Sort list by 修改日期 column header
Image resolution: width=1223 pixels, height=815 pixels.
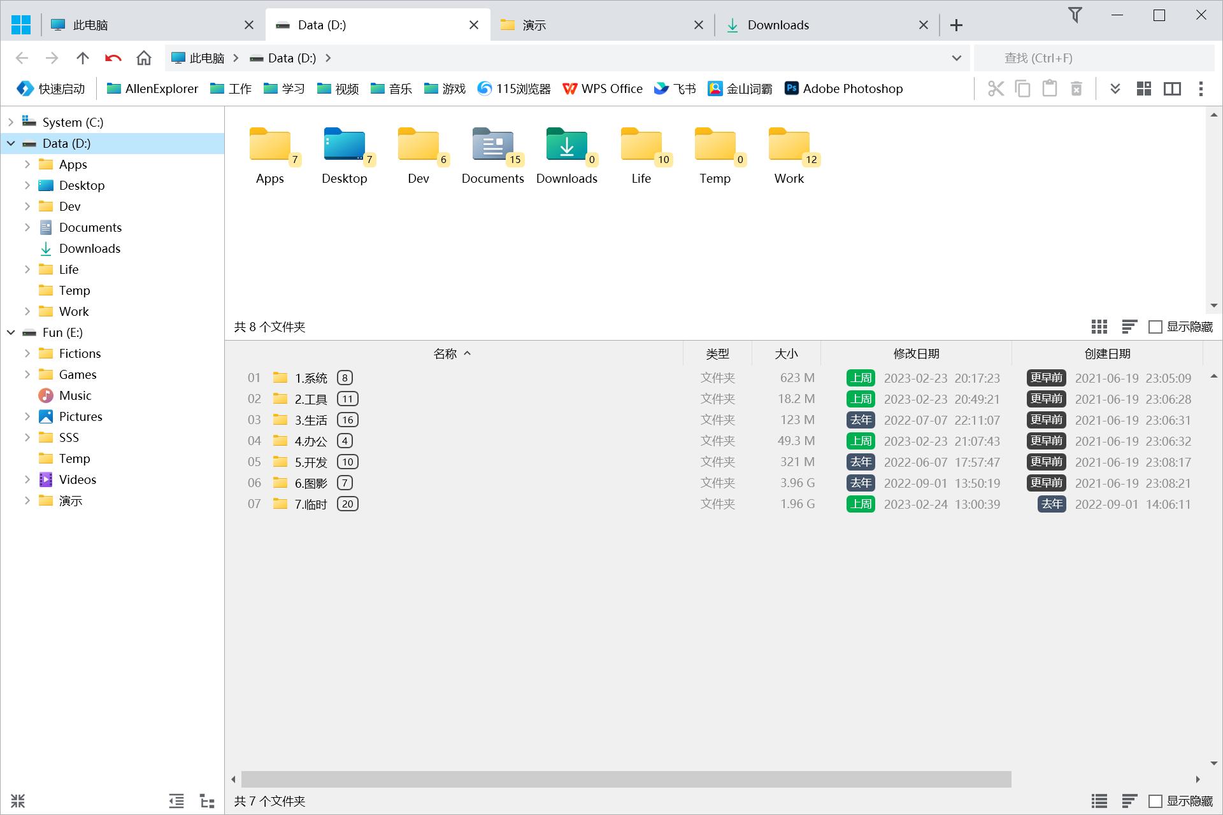915,353
